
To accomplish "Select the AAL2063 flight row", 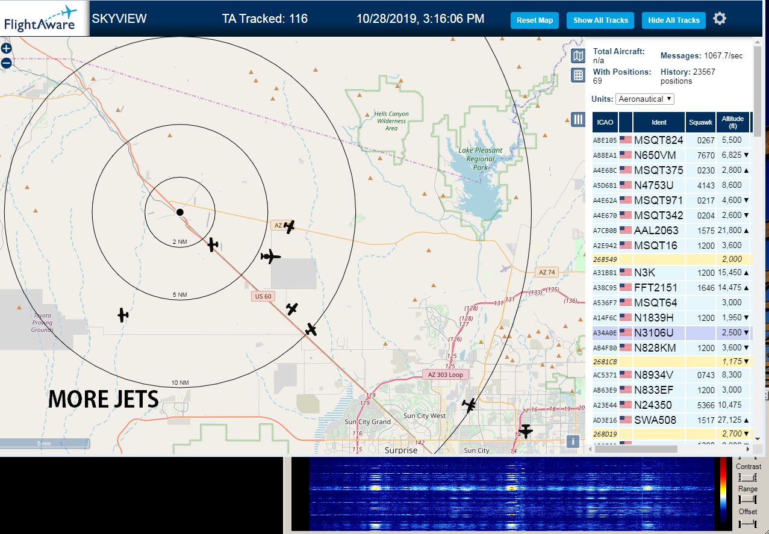I will coord(672,231).
